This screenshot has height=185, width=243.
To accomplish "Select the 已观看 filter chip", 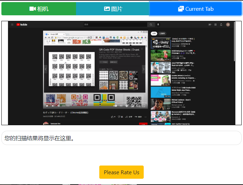I will (162, 33).
